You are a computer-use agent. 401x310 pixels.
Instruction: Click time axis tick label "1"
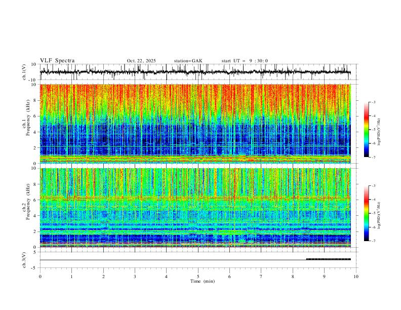[71, 277]
